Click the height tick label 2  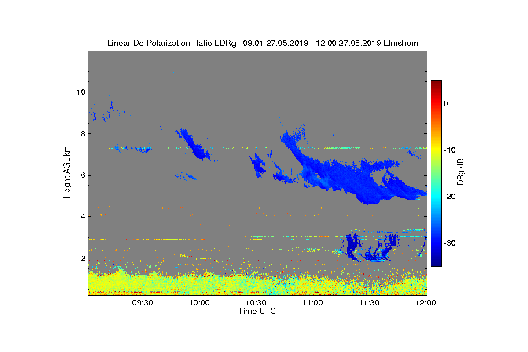click(83, 258)
